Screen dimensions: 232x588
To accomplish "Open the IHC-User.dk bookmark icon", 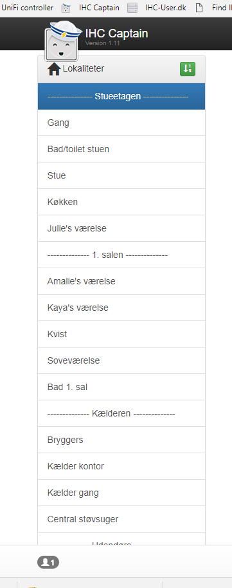I will tap(132, 8).
